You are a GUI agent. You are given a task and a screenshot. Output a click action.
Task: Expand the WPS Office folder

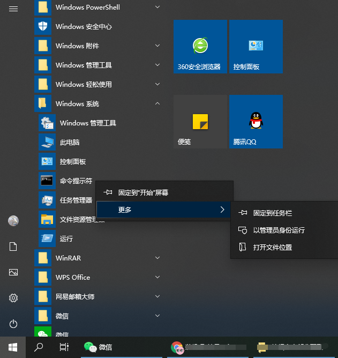click(157, 277)
